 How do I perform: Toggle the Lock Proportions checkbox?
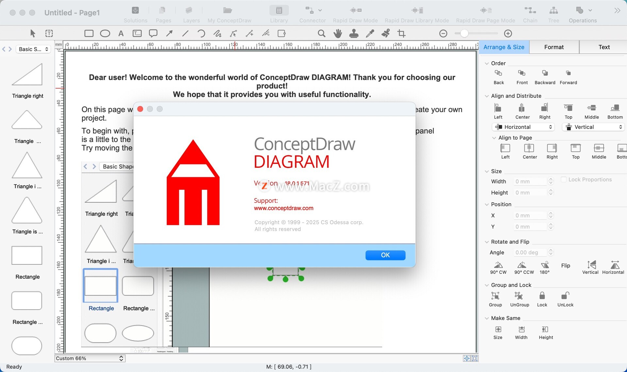coord(564,179)
